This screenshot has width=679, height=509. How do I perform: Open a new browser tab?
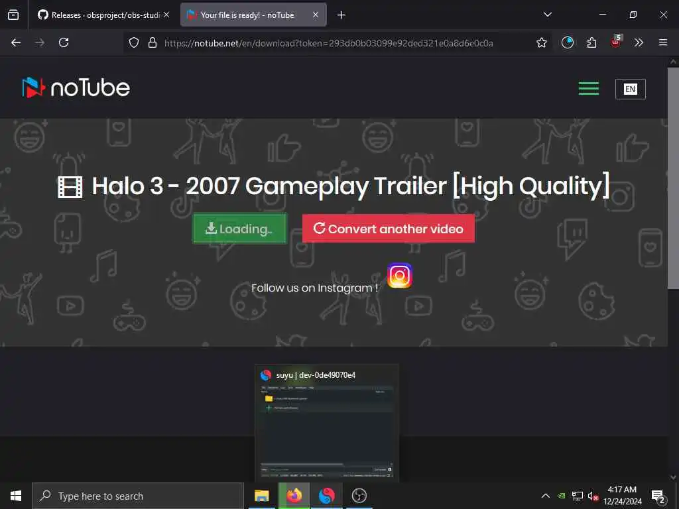pos(341,15)
